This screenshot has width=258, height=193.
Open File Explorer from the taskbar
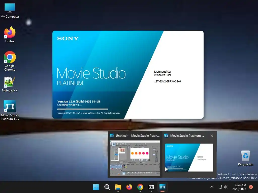coord(118,187)
